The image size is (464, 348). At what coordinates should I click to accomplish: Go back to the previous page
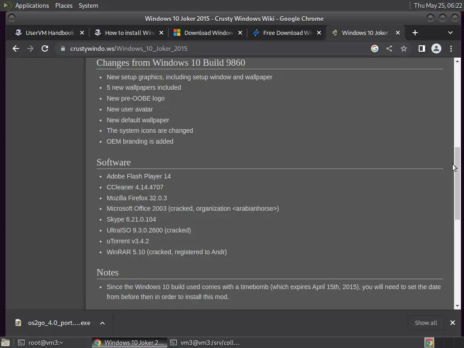[x=16, y=48]
